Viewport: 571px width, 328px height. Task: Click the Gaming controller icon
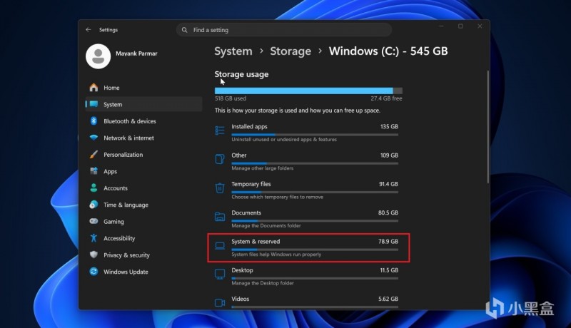click(x=94, y=222)
